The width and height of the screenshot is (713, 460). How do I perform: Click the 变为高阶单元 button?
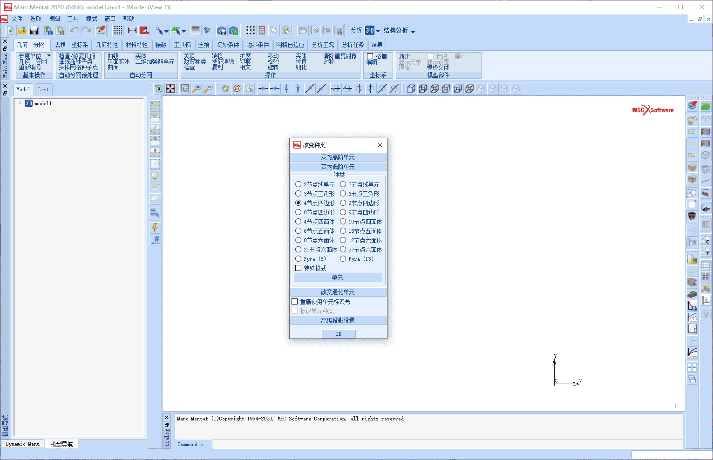338,157
